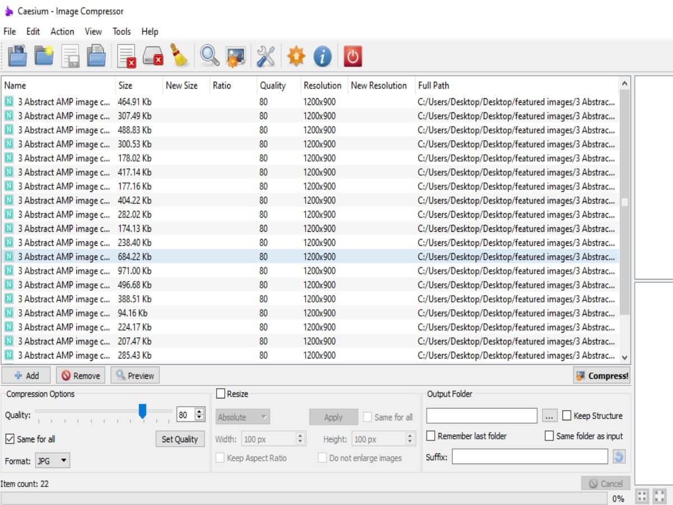Click the Quality slider handle
The height and width of the screenshot is (505, 673).
[x=142, y=411]
